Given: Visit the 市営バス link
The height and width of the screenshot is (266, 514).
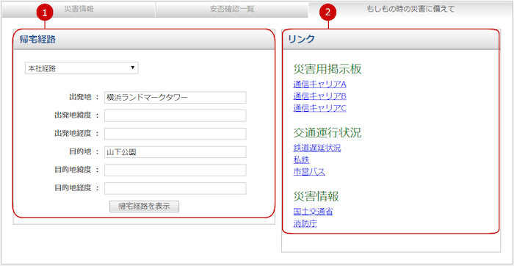Looking at the screenshot, I should [309, 171].
